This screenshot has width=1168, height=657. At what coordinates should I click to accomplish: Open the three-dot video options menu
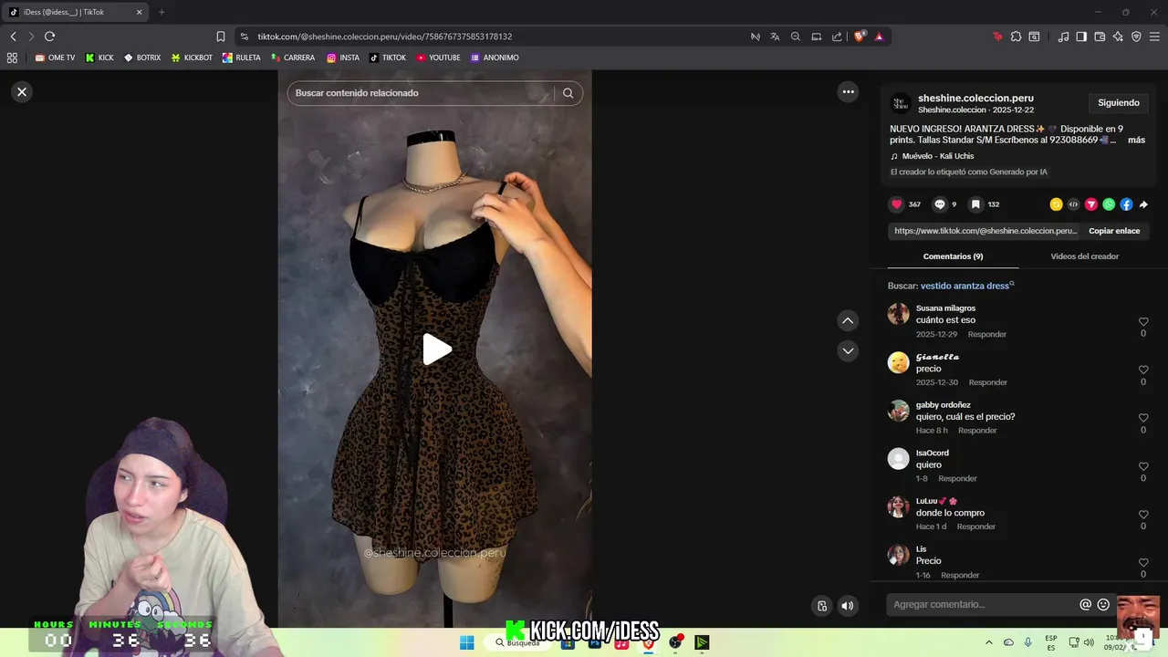coord(848,91)
